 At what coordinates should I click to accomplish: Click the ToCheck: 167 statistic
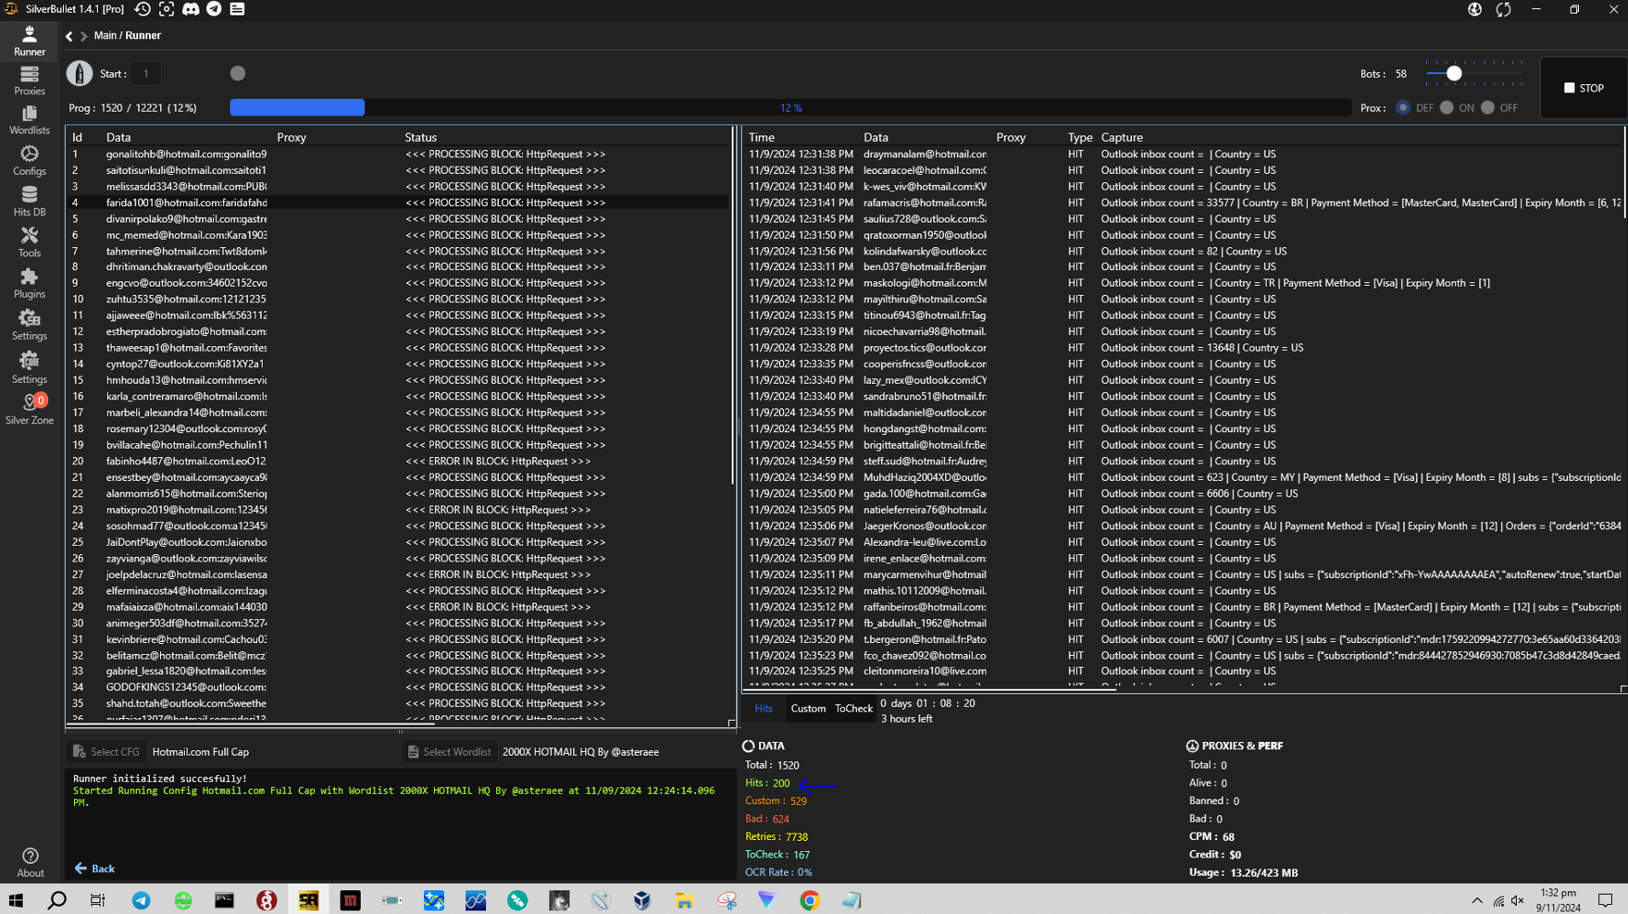(777, 855)
